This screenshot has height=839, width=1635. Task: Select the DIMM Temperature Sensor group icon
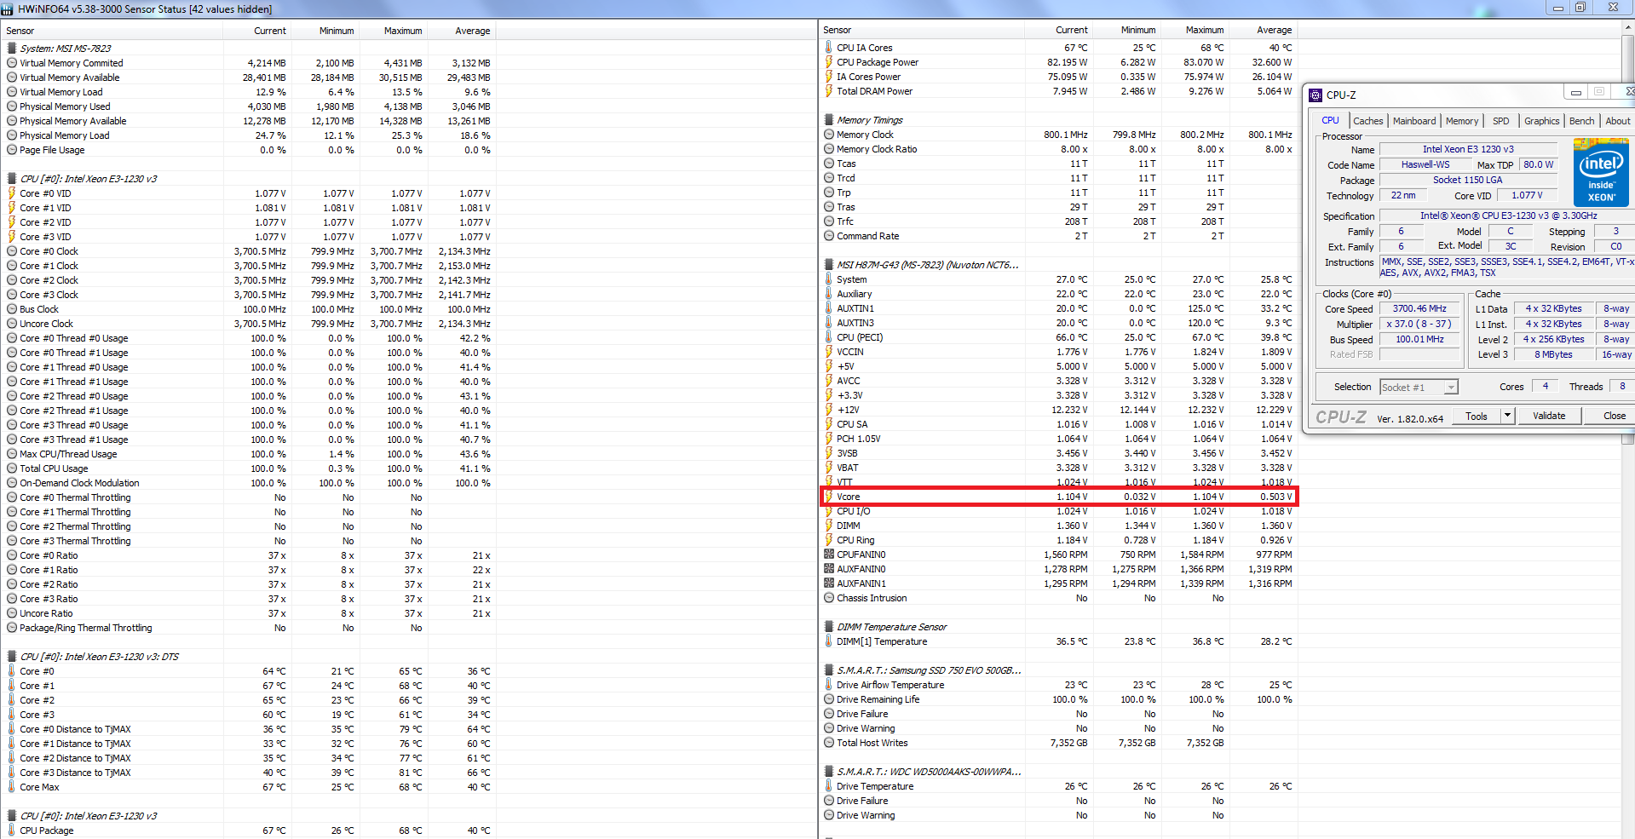point(829,627)
